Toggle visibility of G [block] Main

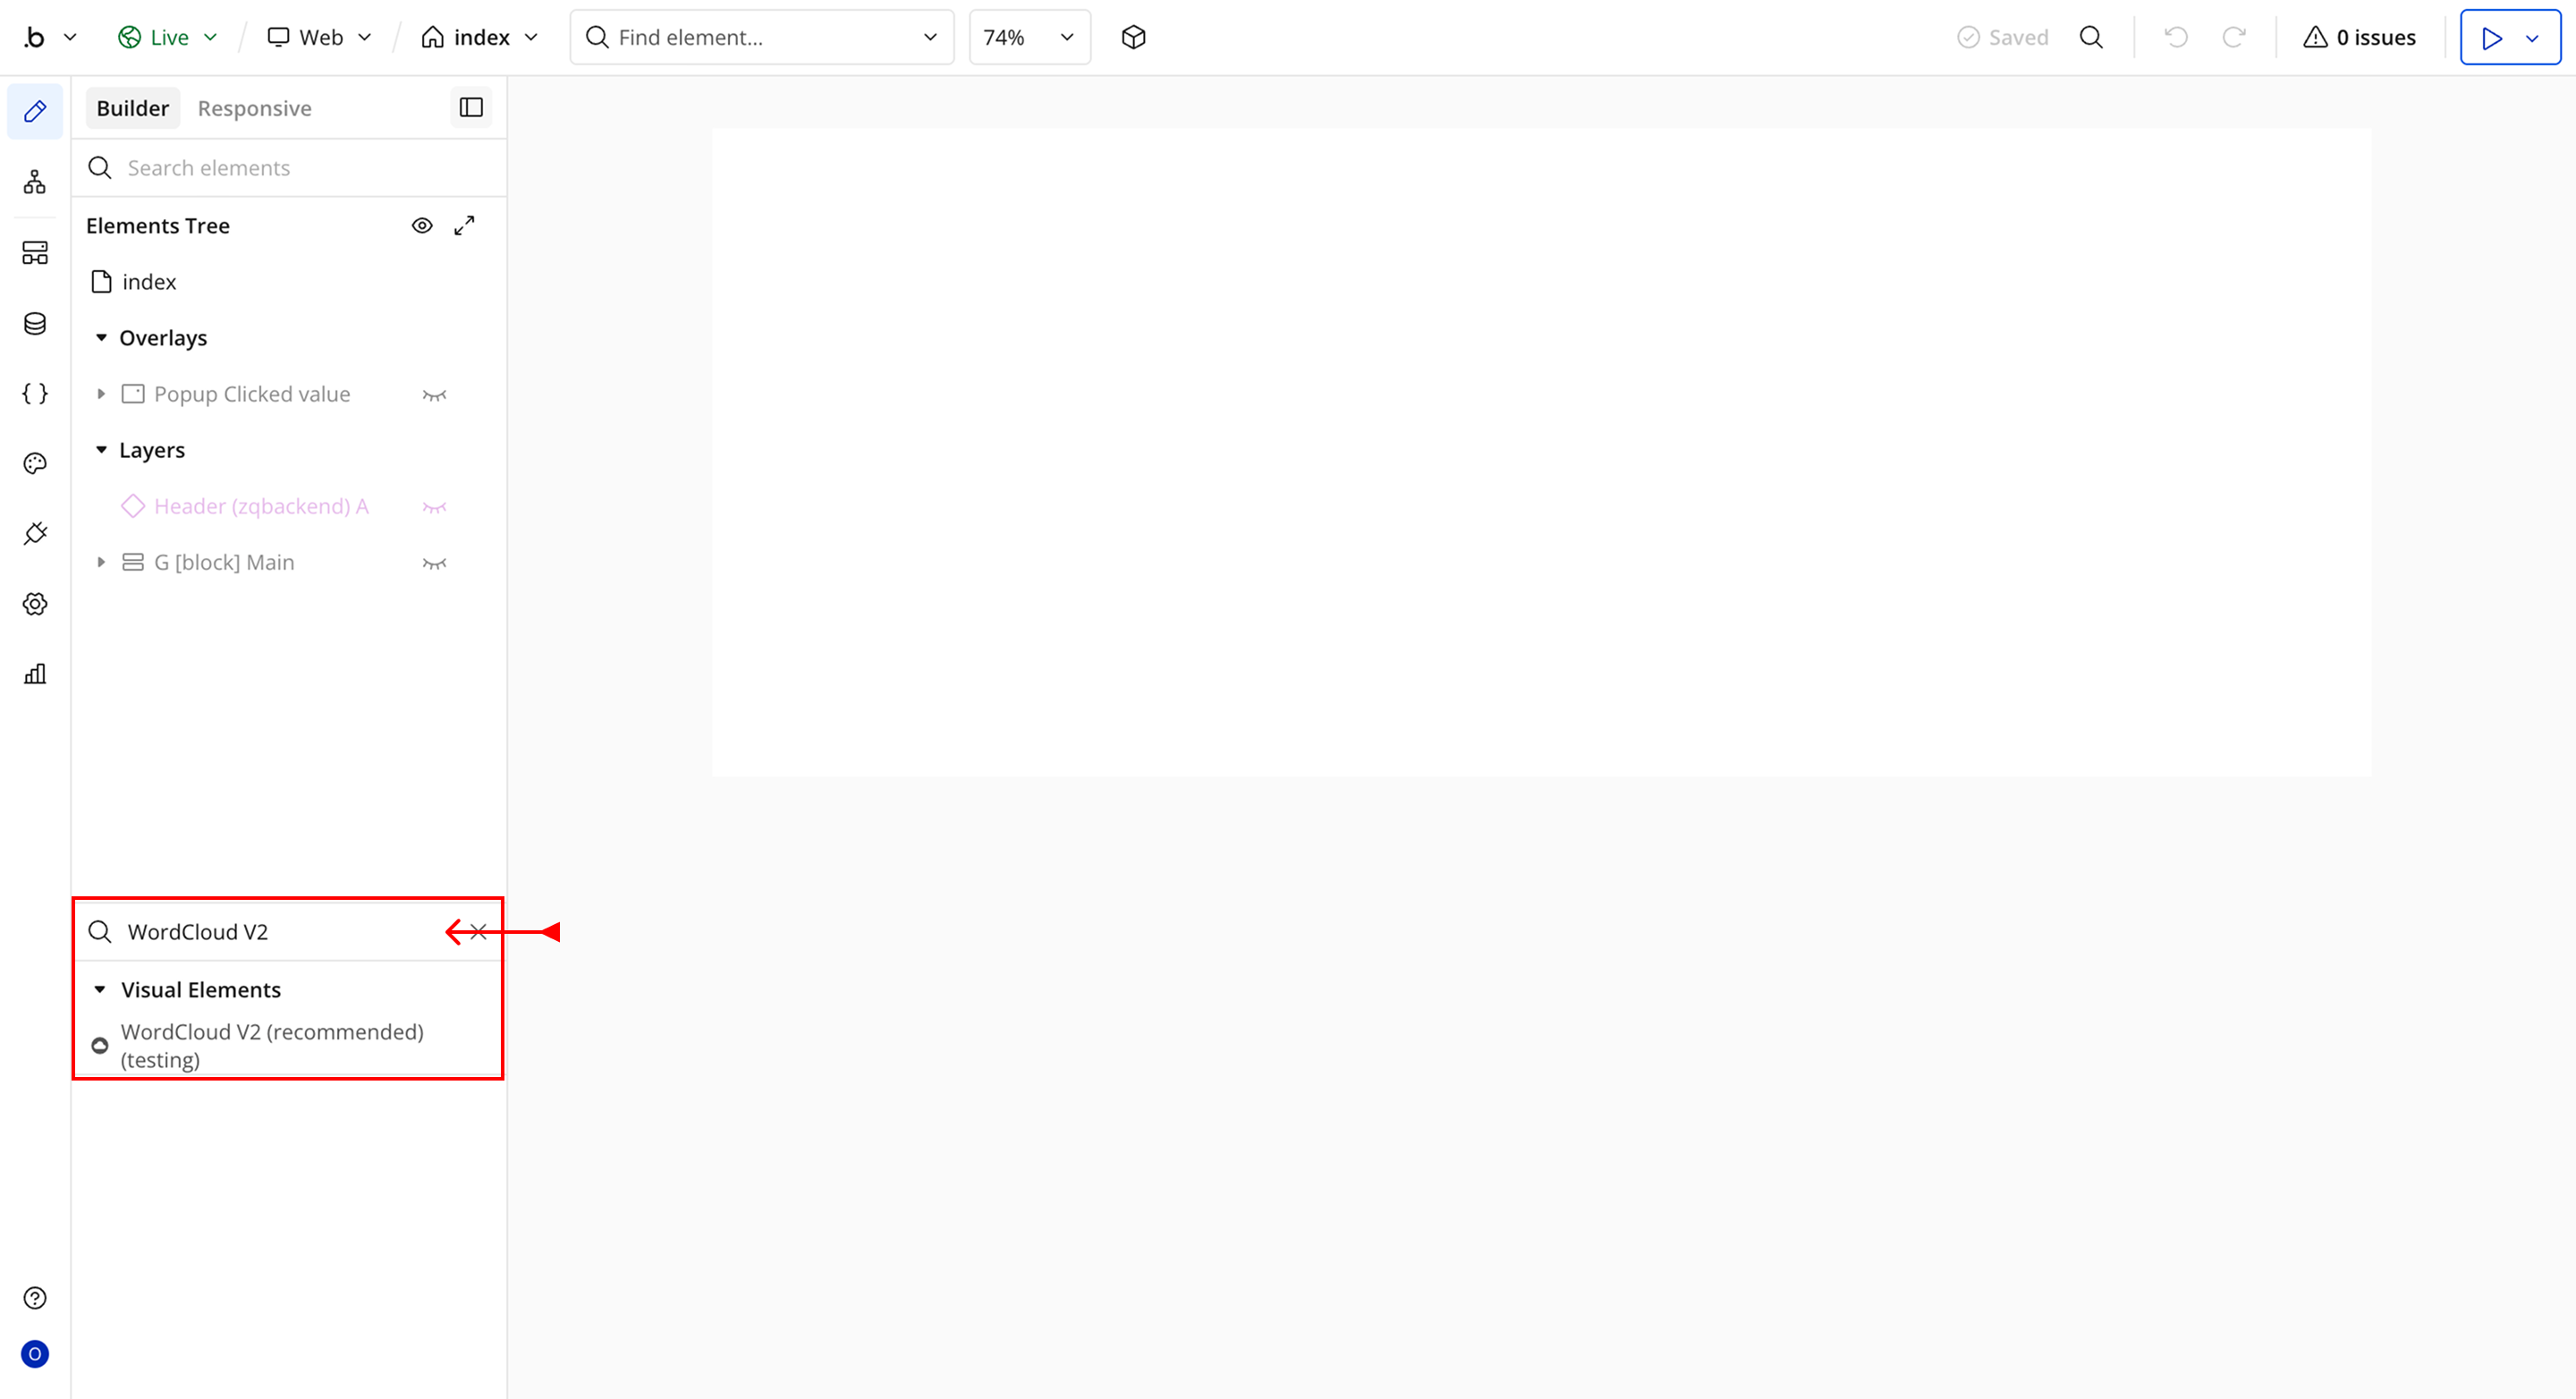tap(434, 563)
